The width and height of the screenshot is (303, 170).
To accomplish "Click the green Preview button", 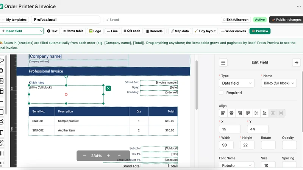I will coord(260,31).
